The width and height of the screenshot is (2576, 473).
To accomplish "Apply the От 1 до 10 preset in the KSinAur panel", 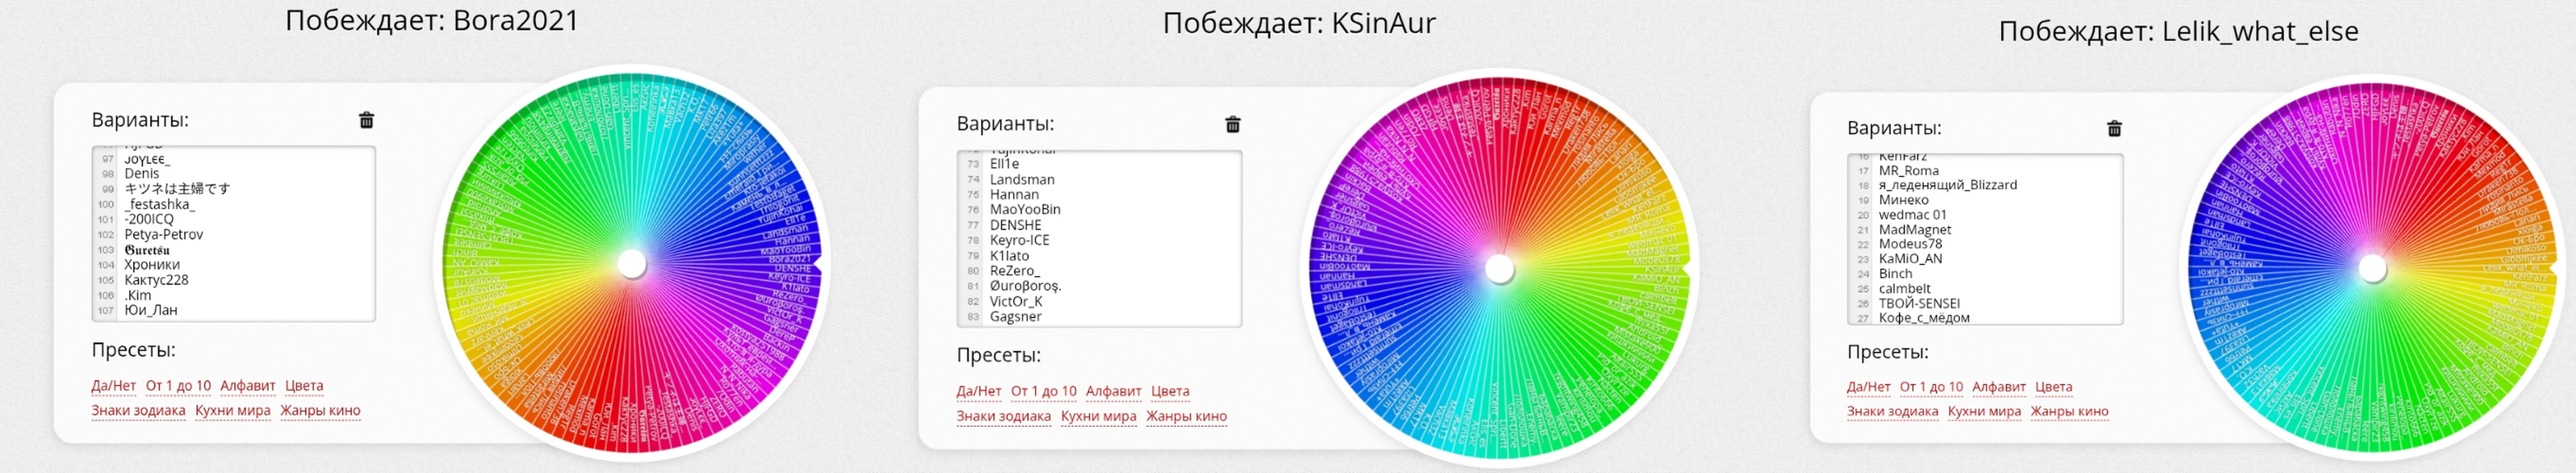I will [x=1043, y=392].
